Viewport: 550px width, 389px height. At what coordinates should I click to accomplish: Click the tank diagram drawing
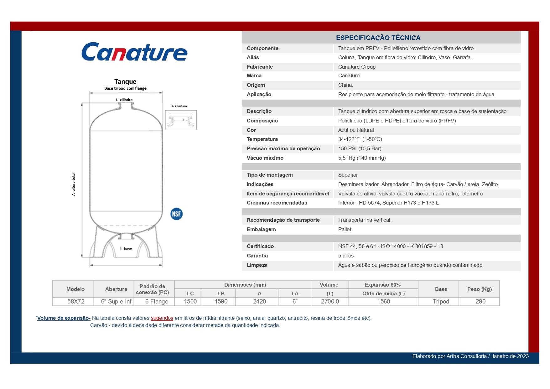tap(125, 172)
